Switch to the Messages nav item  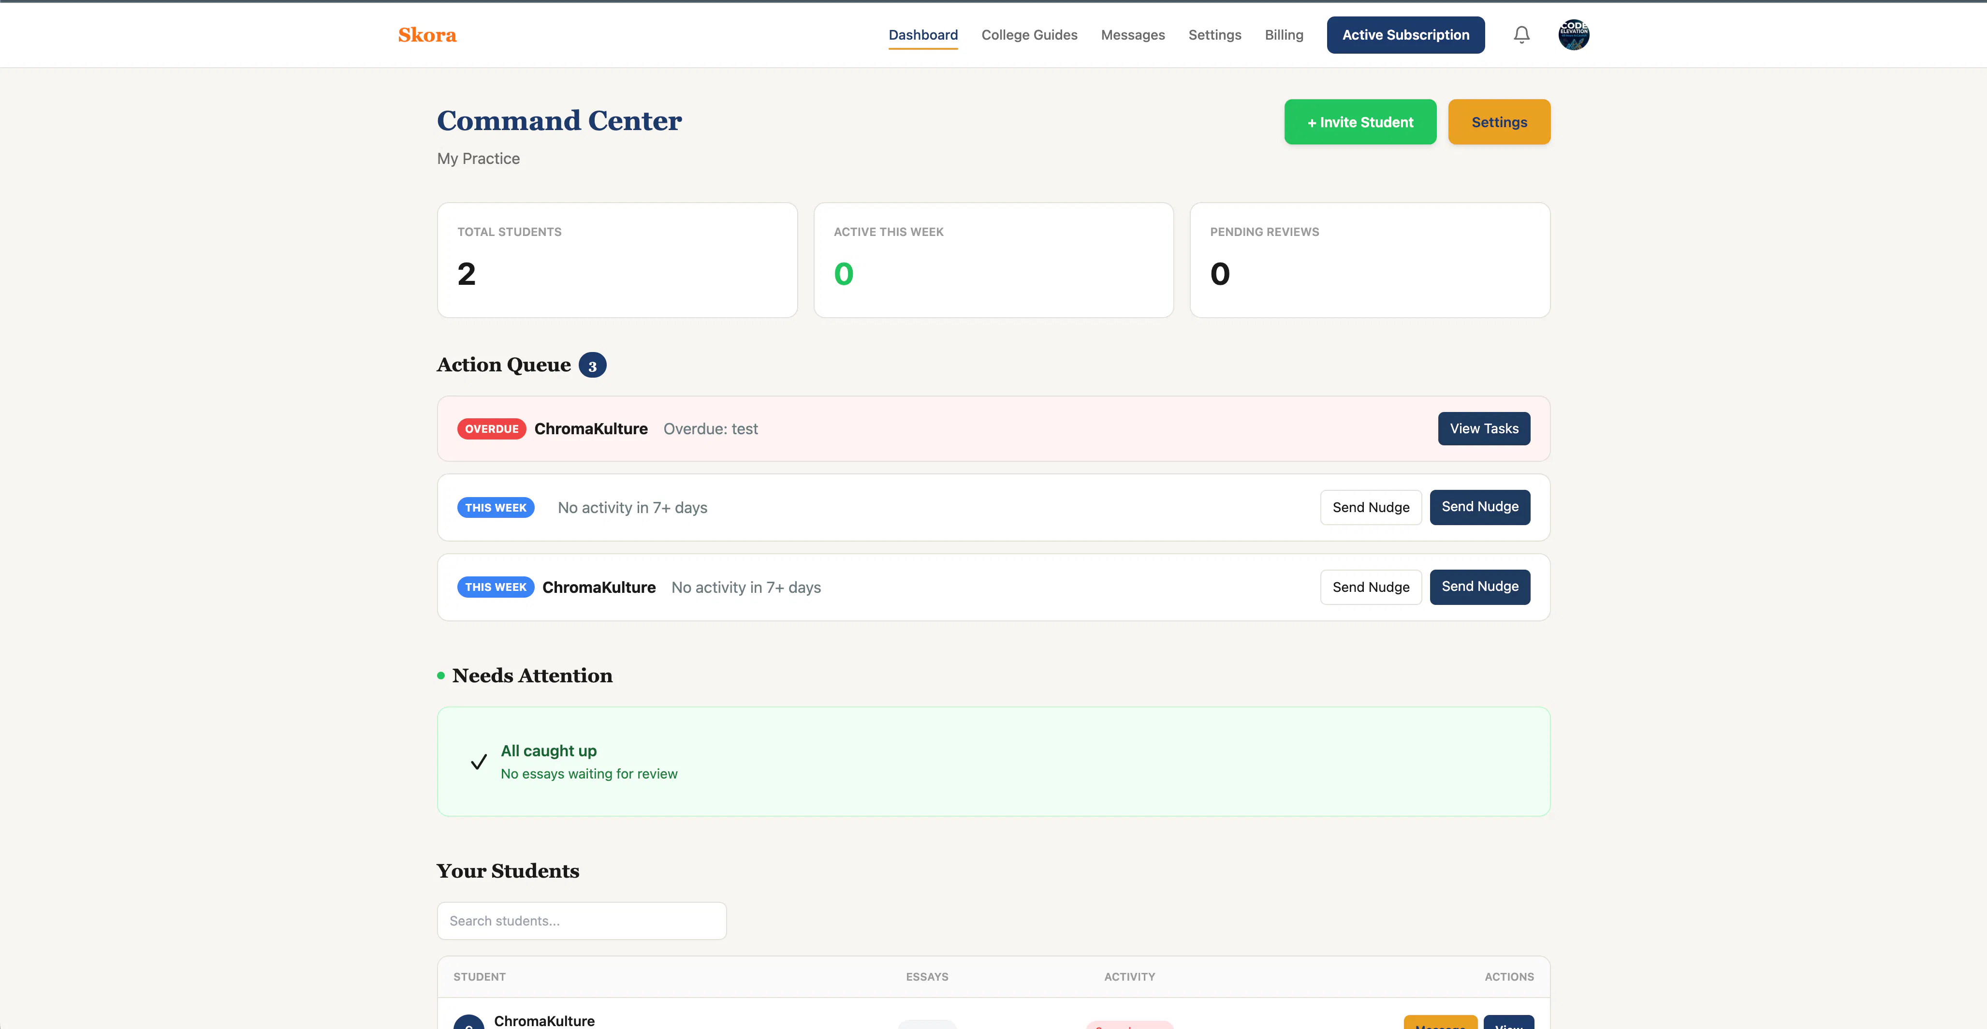[1133, 35]
